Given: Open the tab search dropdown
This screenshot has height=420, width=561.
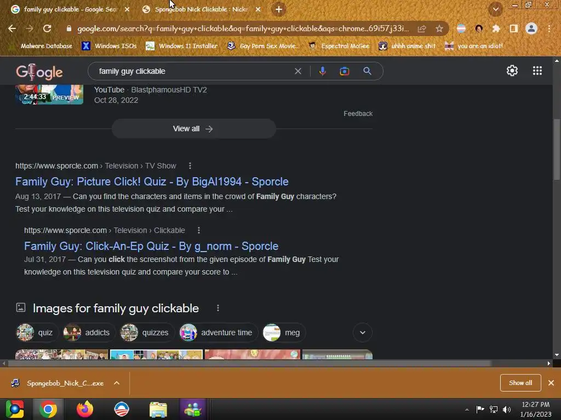Looking at the screenshot, I should (x=495, y=9).
